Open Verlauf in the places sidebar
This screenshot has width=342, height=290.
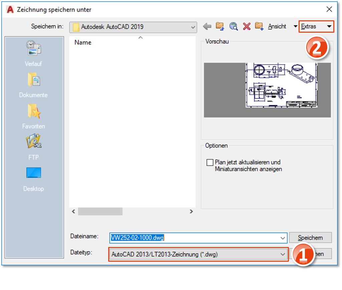pyautogui.click(x=33, y=53)
